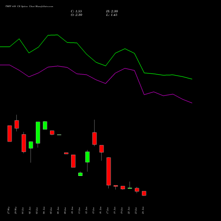This screenshot has width=221, height=221.
Task: Select the green candle for 12 Jun
Action: coord(88,157)
